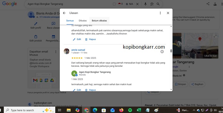Click the Google logo

10,4
